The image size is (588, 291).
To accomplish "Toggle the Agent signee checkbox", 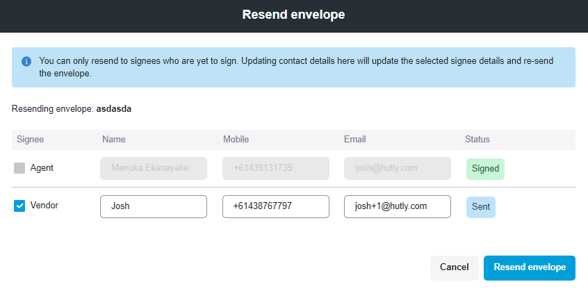I will [x=19, y=168].
